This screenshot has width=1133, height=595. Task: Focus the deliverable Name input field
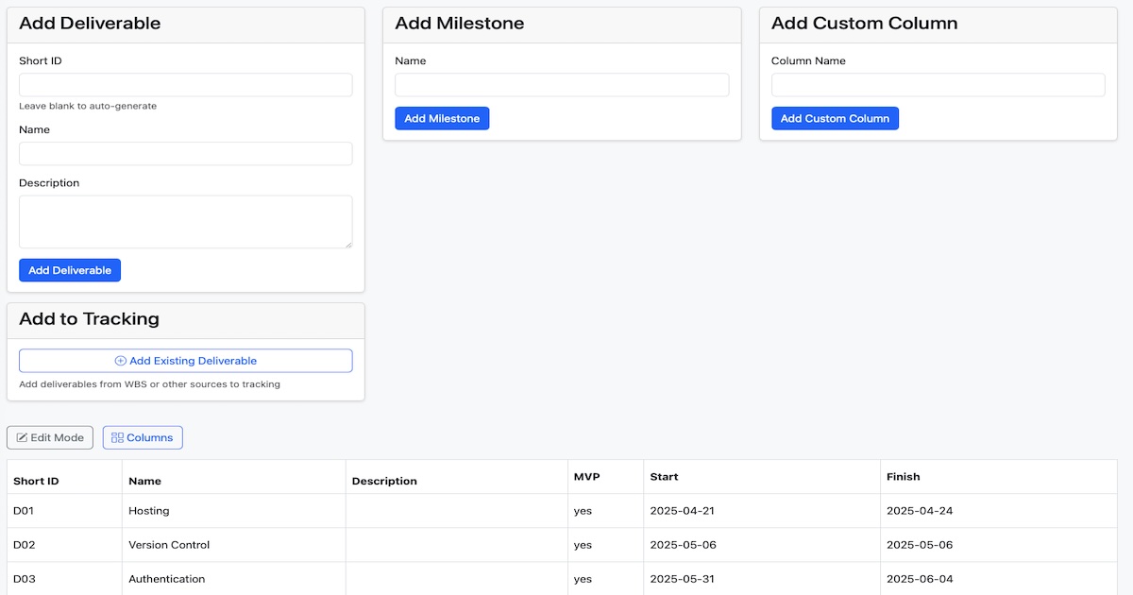click(186, 154)
